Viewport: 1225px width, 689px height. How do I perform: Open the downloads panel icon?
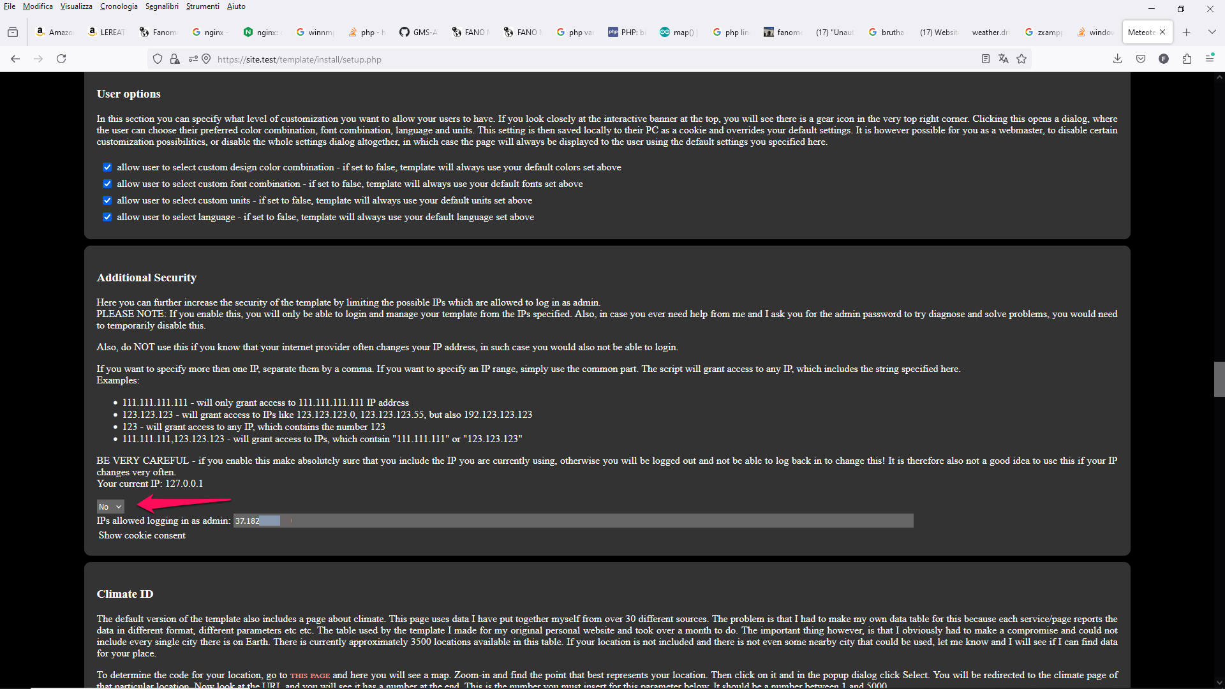[x=1117, y=59]
